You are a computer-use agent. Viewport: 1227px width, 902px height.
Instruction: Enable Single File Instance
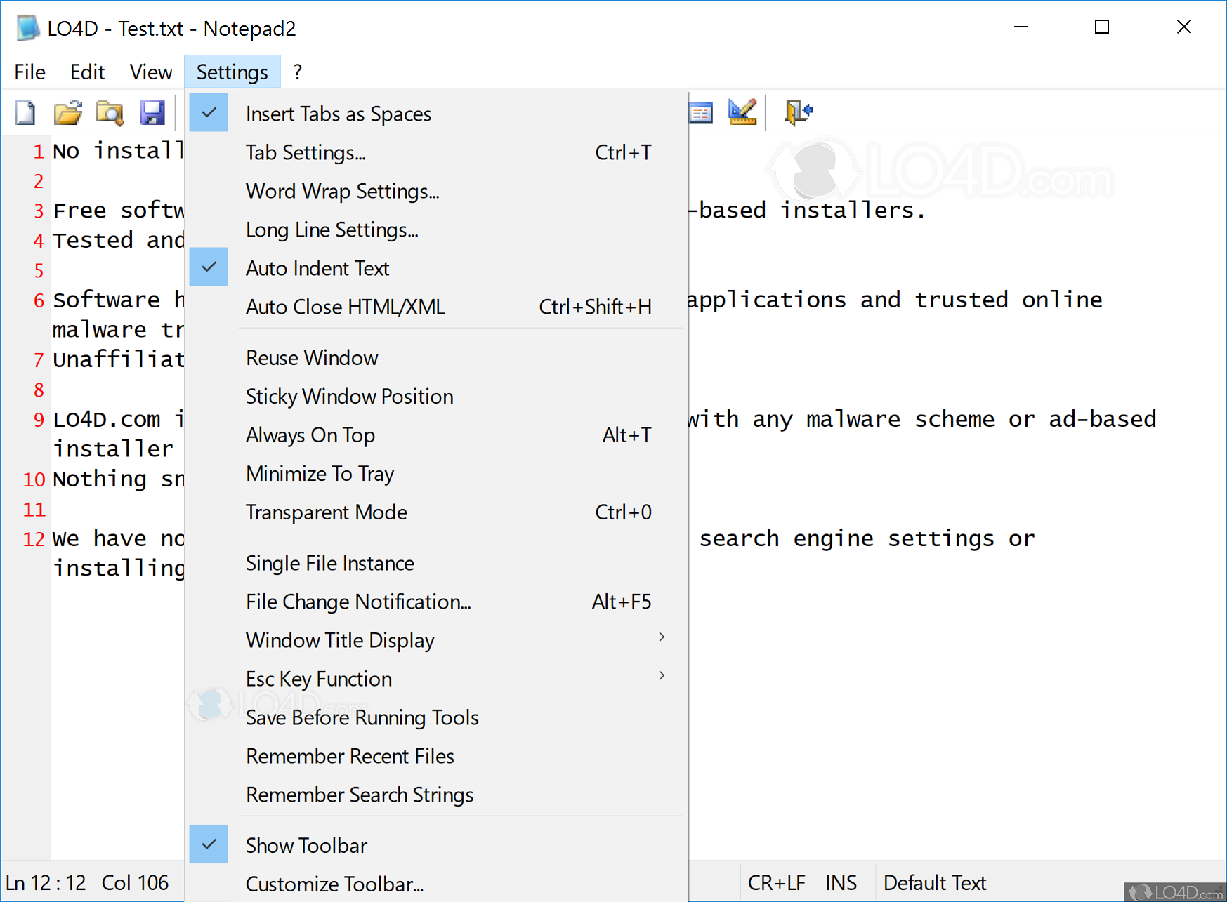click(x=437, y=562)
